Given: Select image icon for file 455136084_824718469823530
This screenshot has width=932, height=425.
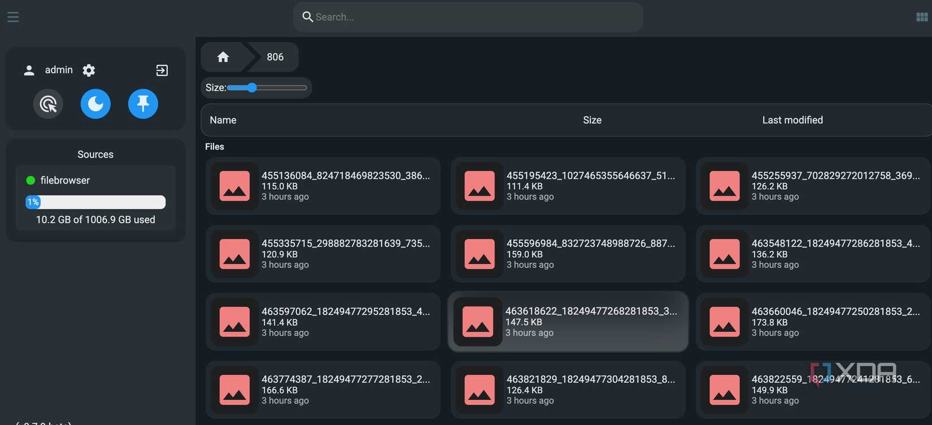Looking at the screenshot, I should point(234,186).
